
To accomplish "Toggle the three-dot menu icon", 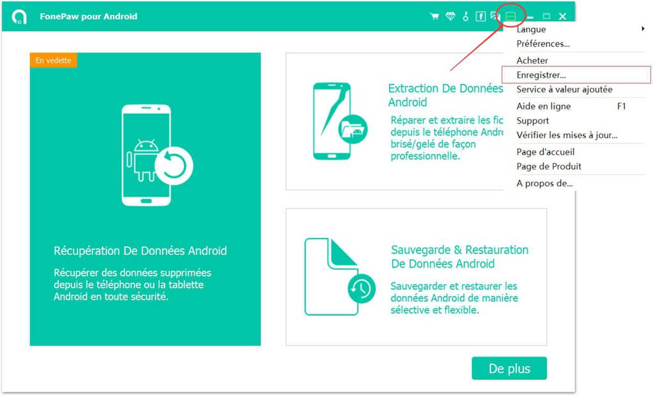I will tap(511, 16).
